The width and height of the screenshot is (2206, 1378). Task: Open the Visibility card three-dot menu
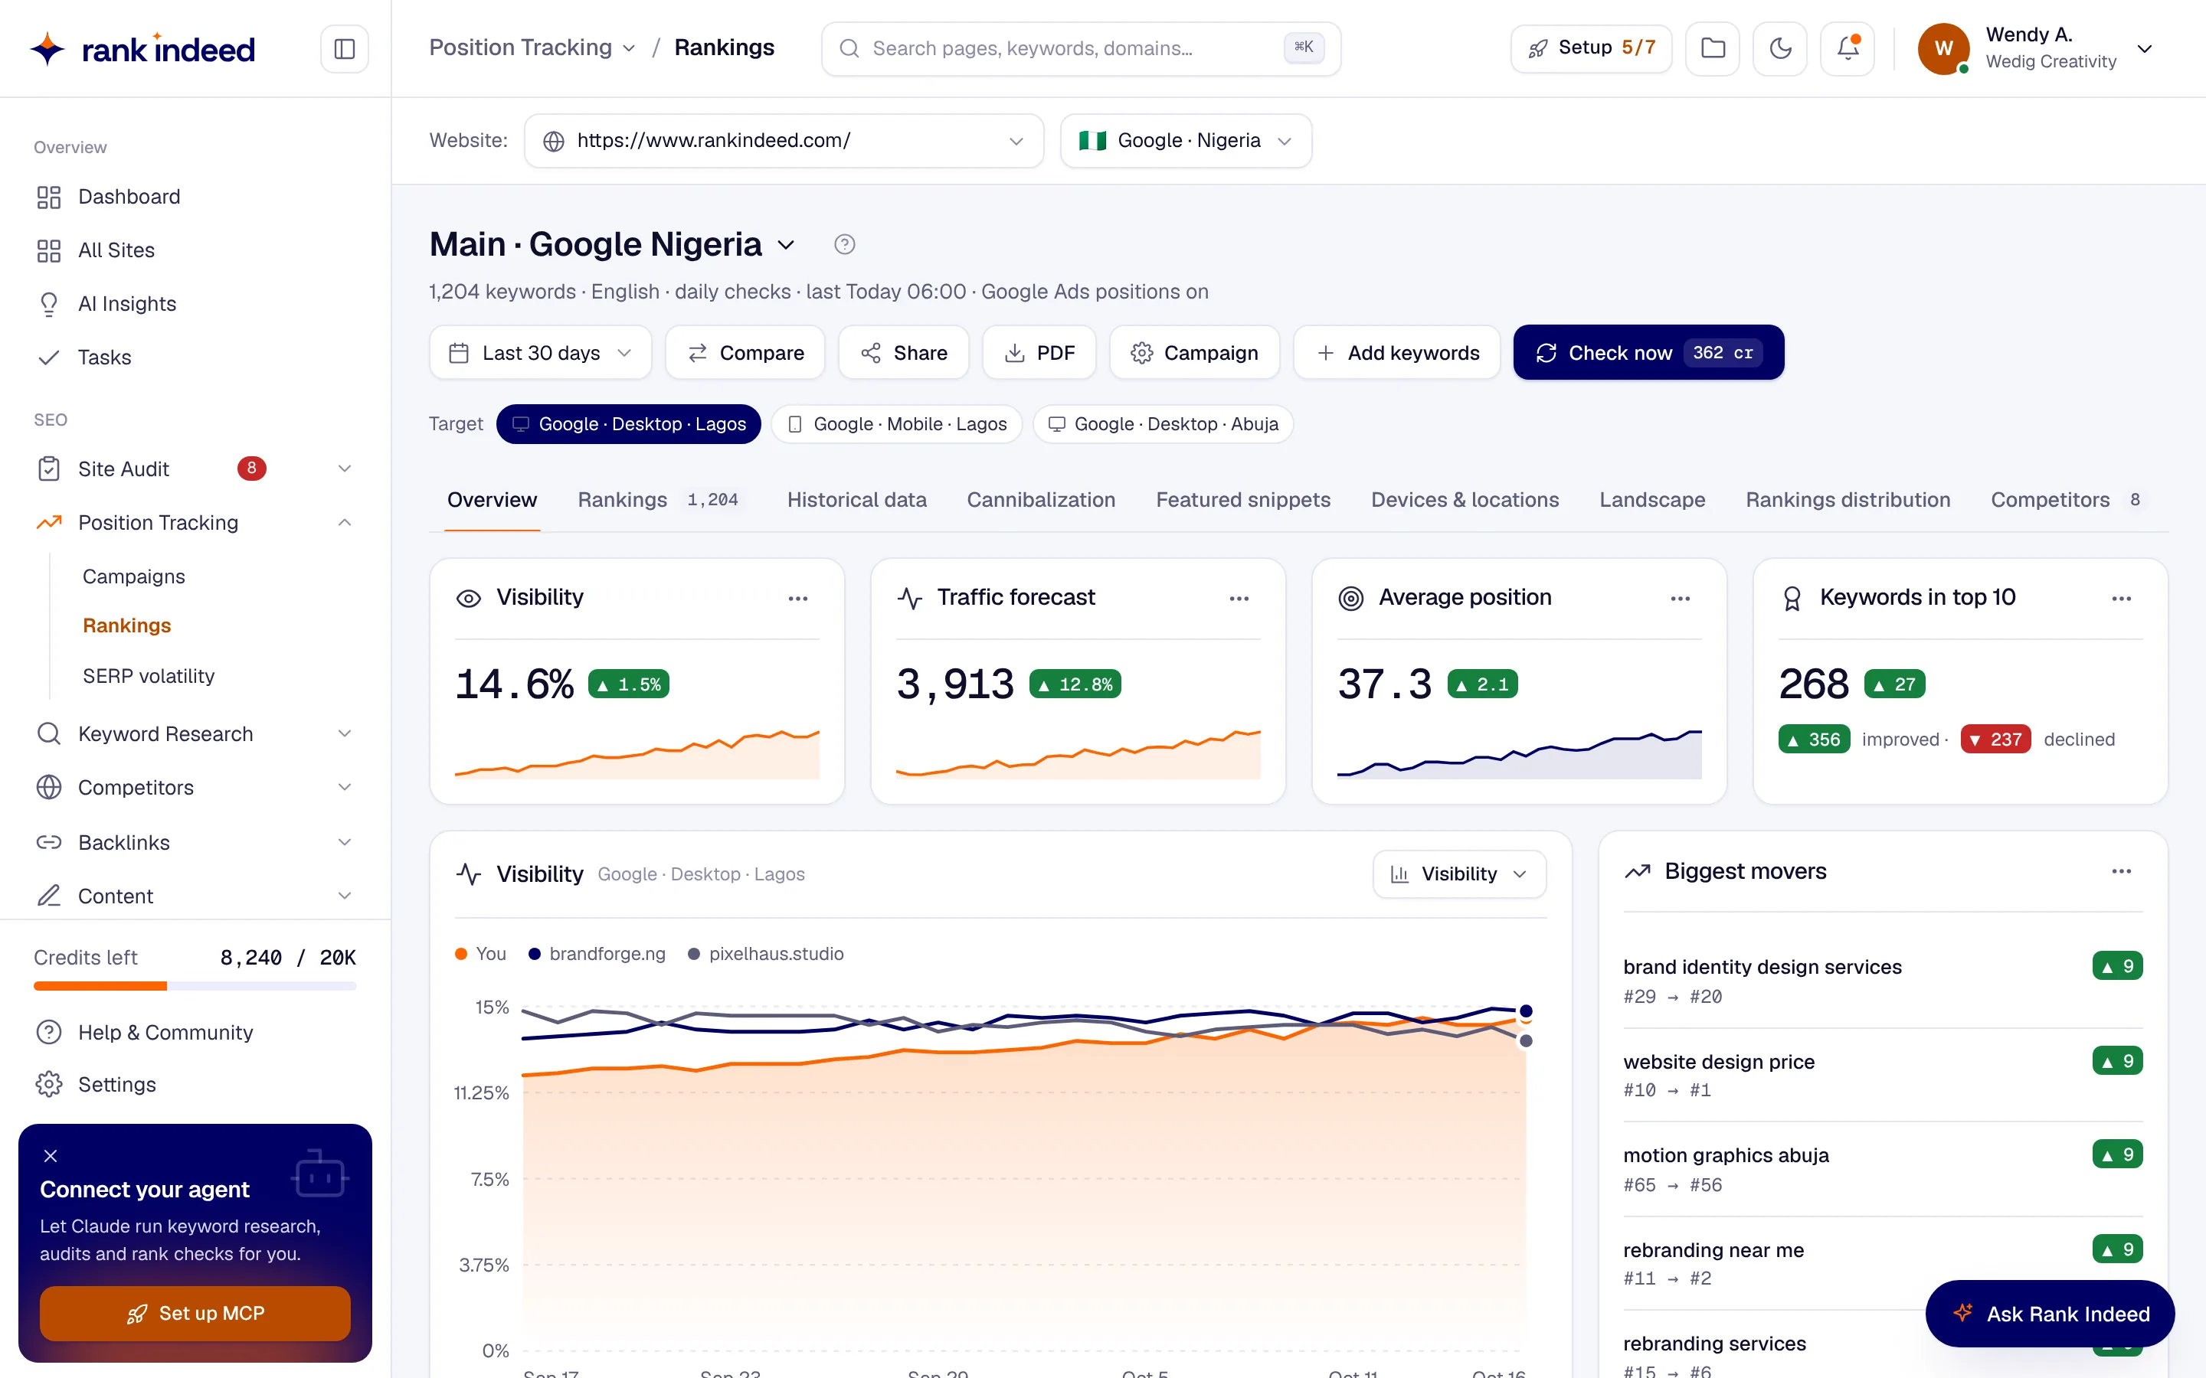click(797, 599)
